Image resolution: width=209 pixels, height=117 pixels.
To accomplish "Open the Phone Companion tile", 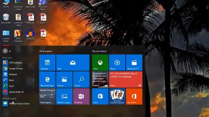I will tap(64, 97).
